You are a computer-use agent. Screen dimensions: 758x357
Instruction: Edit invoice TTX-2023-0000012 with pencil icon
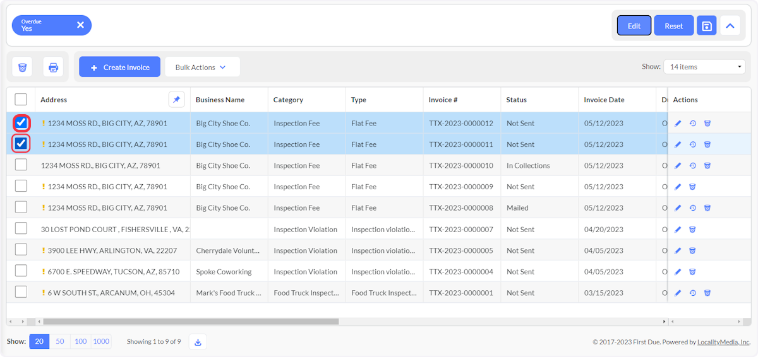tap(678, 124)
